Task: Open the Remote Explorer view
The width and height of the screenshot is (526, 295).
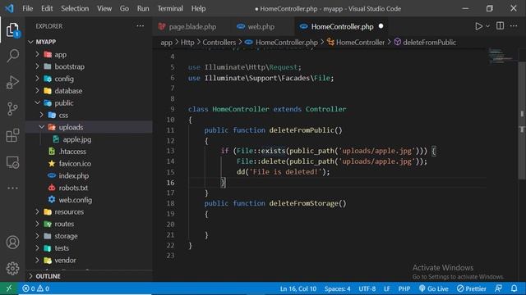Action: (13, 162)
